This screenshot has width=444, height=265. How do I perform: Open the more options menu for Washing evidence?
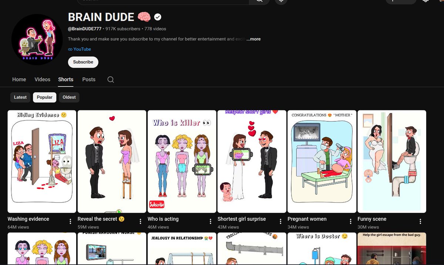point(71,221)
